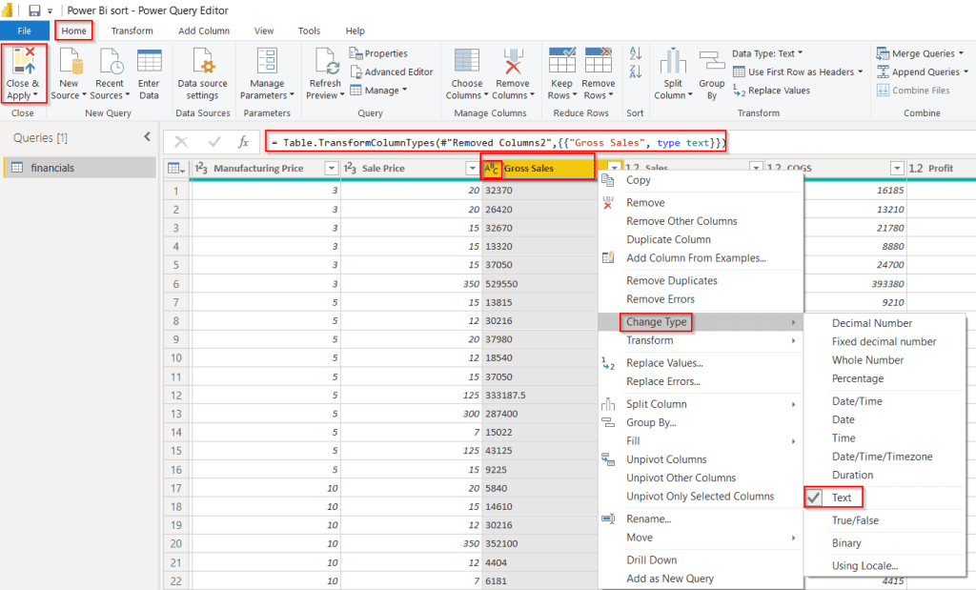
Task: Expand the Manage dropdown
Action: pyautogui.click(x=378, y=91)
